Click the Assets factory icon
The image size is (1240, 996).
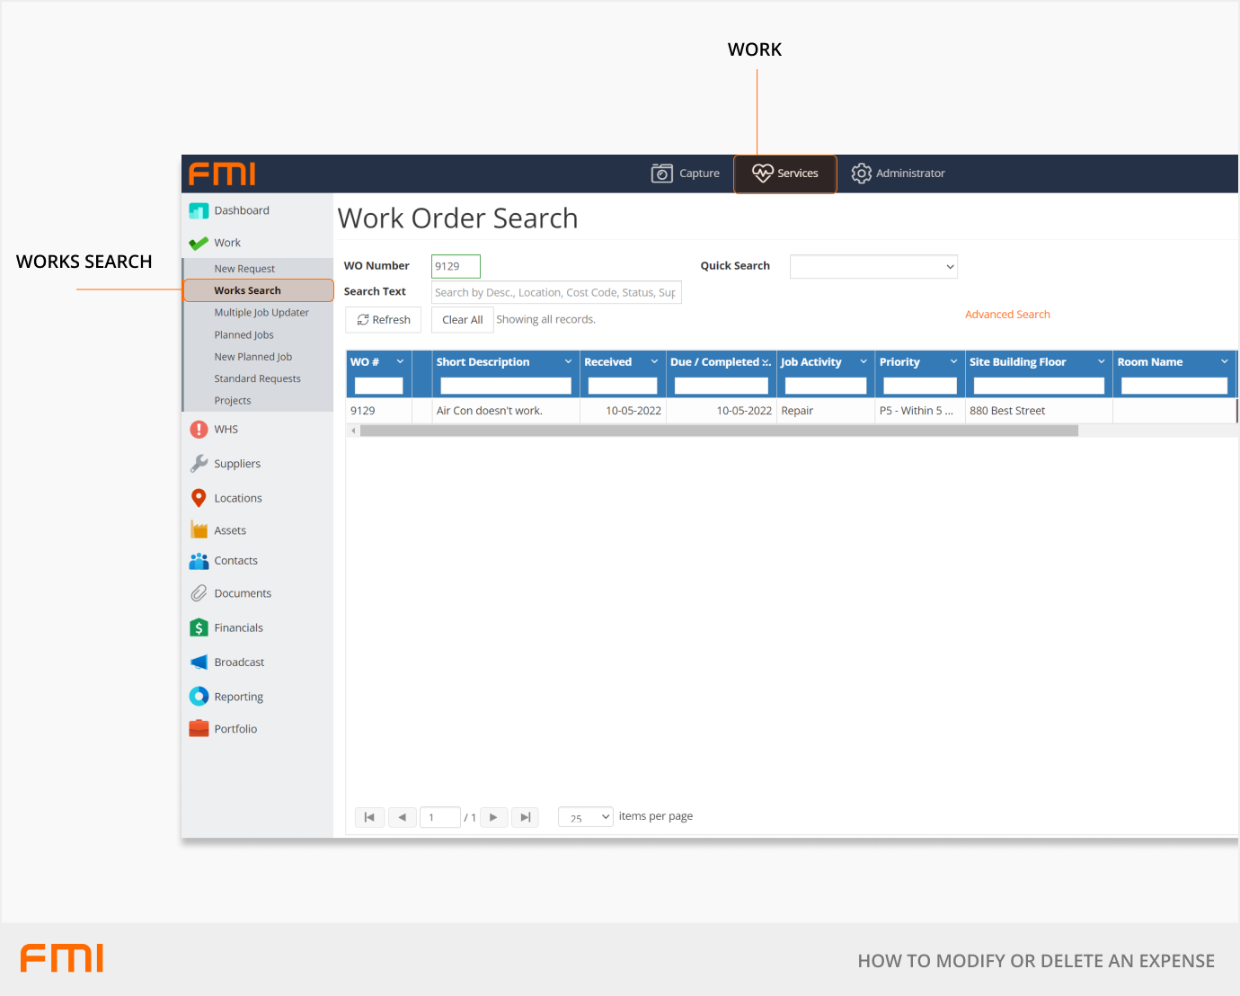click(x=199, y=530)
